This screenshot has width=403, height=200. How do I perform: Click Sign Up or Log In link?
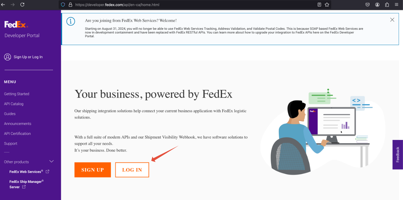pos(28,57)
